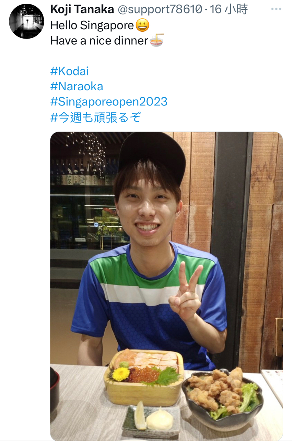Open the Koji Tanaka display name
Viewport: 292px width, 441px height.
(x=82, y=10)
